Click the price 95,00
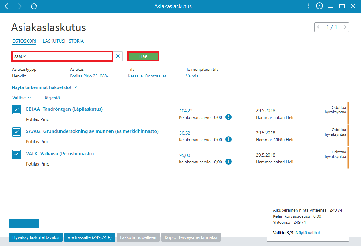The image size is (361, 246). tap(185, 155)
